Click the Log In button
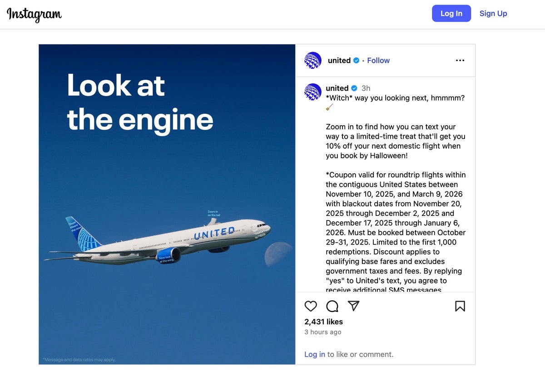The image size is (545, 381). tap(451, 13)
